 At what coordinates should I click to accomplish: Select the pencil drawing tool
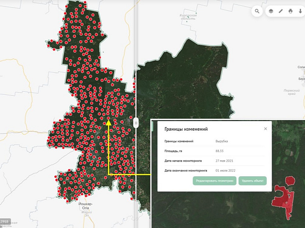point(281,11)
